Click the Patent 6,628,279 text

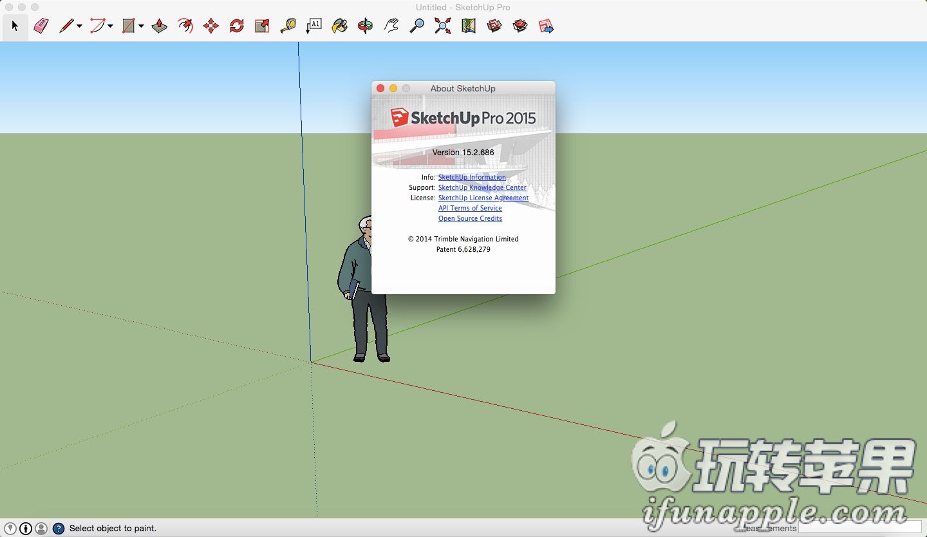coord(464,249)
